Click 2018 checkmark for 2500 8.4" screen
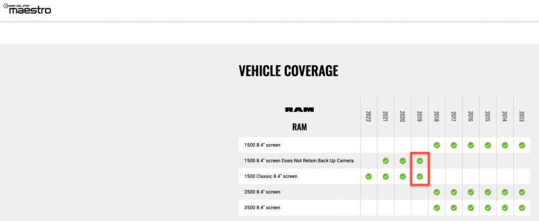 pos(437,192)
